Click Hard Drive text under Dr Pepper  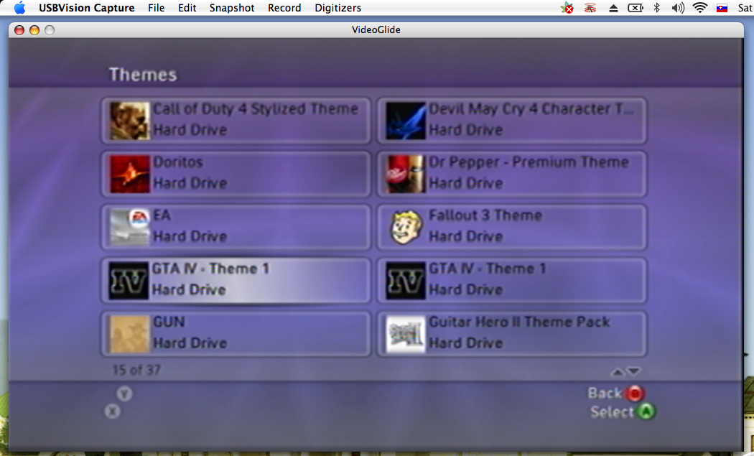coord(466,183)
